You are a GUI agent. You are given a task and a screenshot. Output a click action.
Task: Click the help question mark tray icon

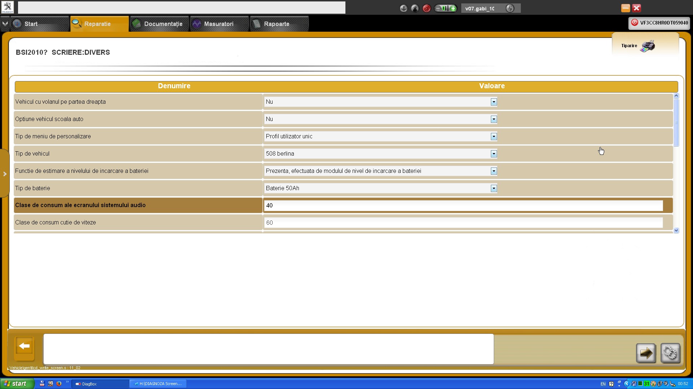tap(611, 384)
